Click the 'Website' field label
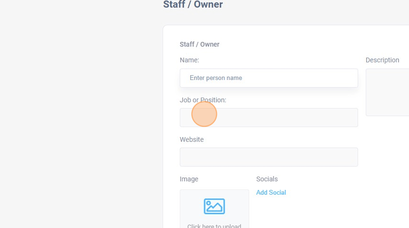 tap(192, 139)
